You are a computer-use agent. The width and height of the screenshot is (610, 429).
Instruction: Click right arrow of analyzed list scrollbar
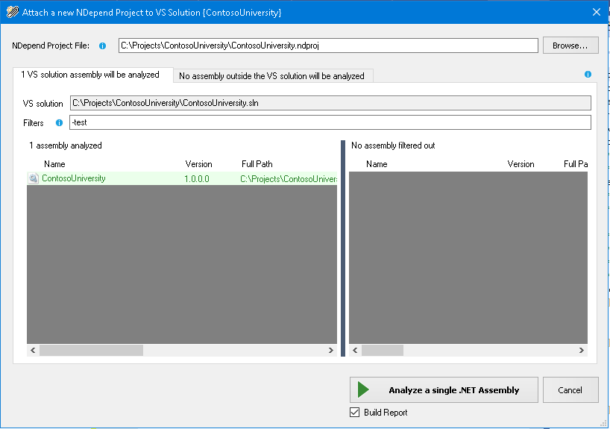coord(330,351)
